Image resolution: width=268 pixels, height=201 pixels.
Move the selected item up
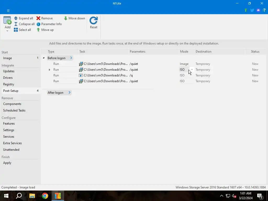coord(45,30)
